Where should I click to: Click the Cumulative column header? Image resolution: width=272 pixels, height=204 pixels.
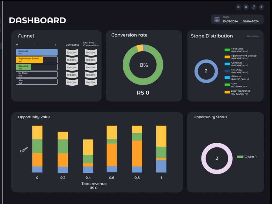coord(72,45)
